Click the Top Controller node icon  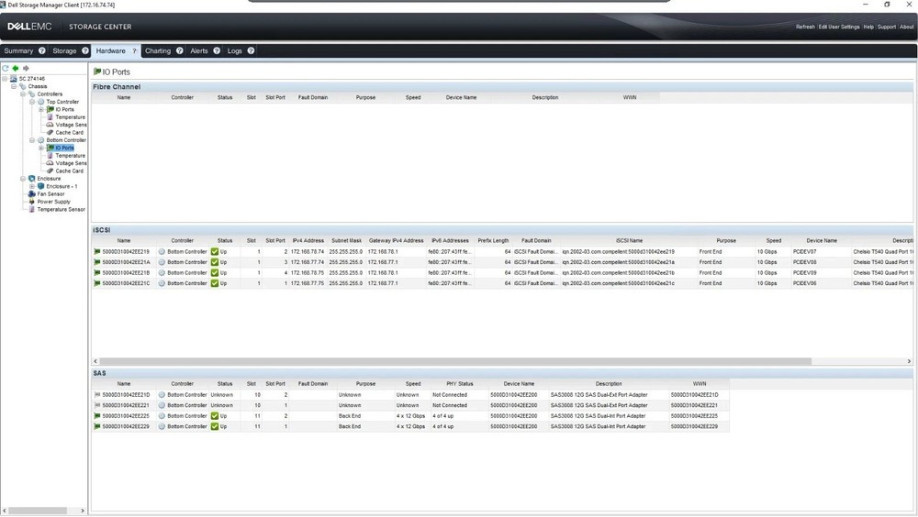click(x=41, y=102)
